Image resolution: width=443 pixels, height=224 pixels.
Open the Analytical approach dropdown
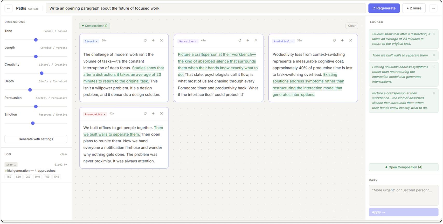tap(283, 41)
